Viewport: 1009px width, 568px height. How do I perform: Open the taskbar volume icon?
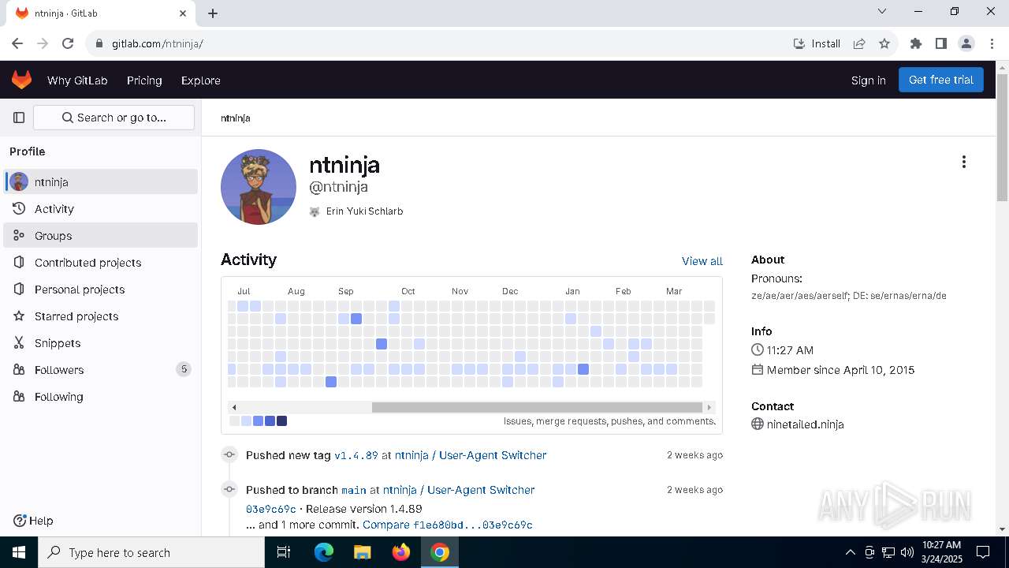[907, 552]
